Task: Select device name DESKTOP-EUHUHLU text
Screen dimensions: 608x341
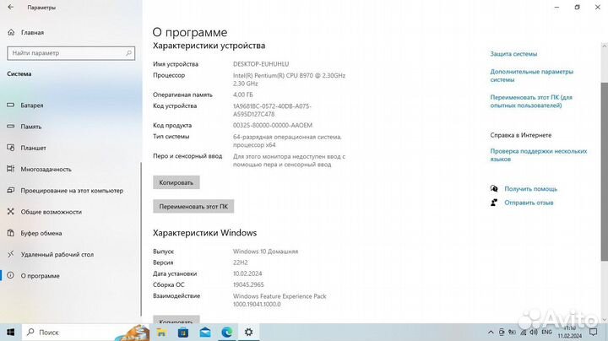Action: coord(261,64)
